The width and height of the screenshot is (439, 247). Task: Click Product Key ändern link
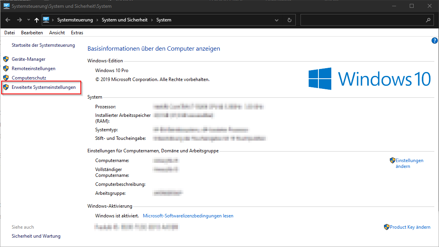tap(410, 227)
